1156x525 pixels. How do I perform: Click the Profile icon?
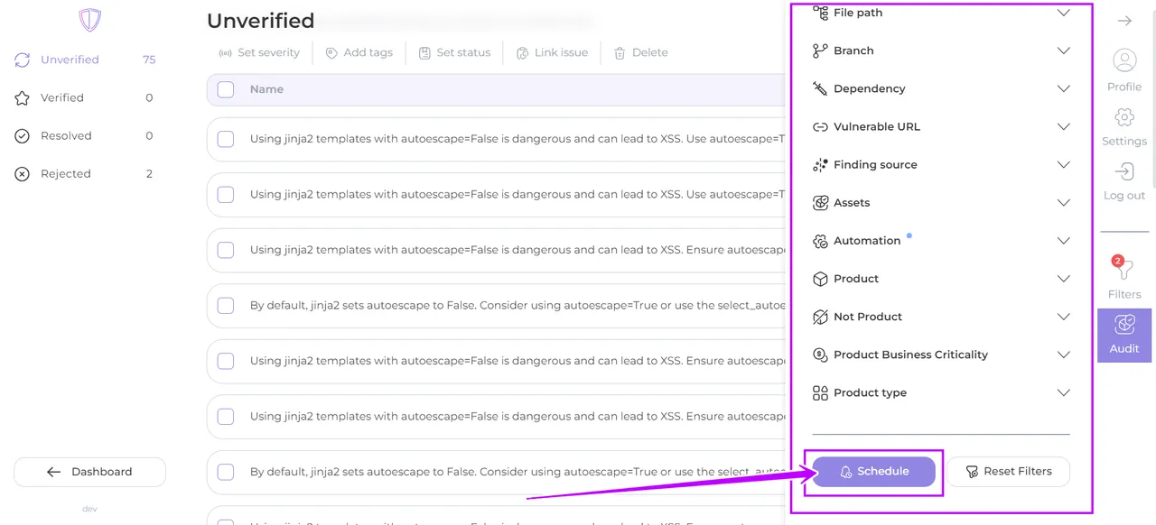tap(1124, 61)
